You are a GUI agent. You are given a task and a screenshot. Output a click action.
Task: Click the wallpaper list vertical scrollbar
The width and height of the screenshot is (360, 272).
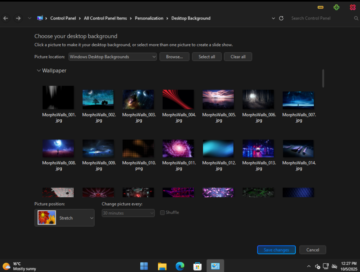(323, 78)
